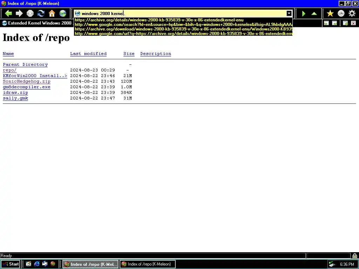
Task: Activate the first Index of /repo taskbar button
Action: point(90,264)
